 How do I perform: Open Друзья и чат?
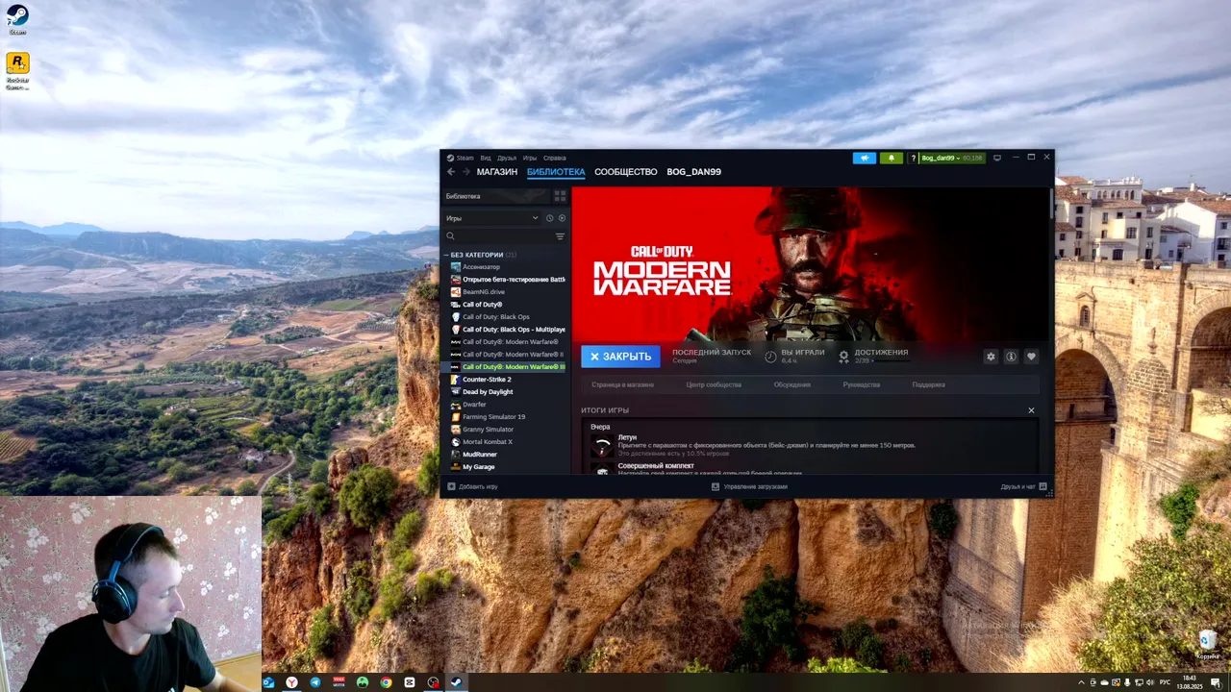1023,486
